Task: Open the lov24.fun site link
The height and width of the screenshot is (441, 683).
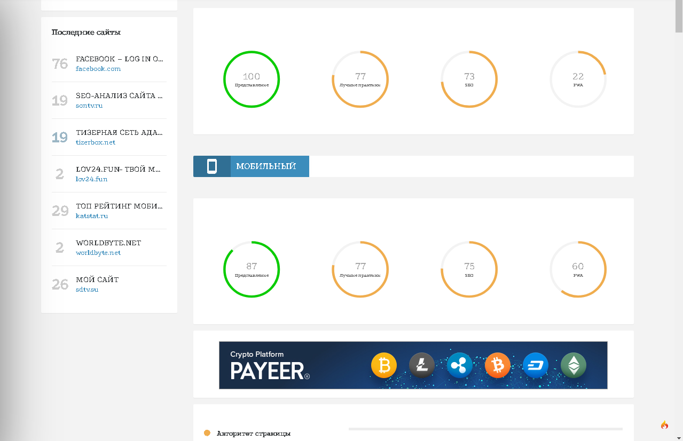Action: 92,179
